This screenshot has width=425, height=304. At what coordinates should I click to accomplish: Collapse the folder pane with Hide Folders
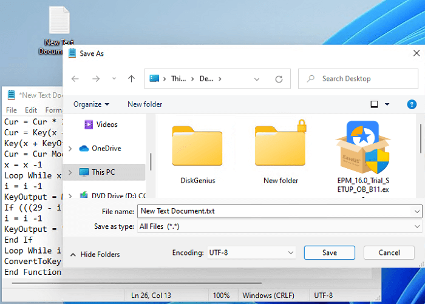coord(95,254)
